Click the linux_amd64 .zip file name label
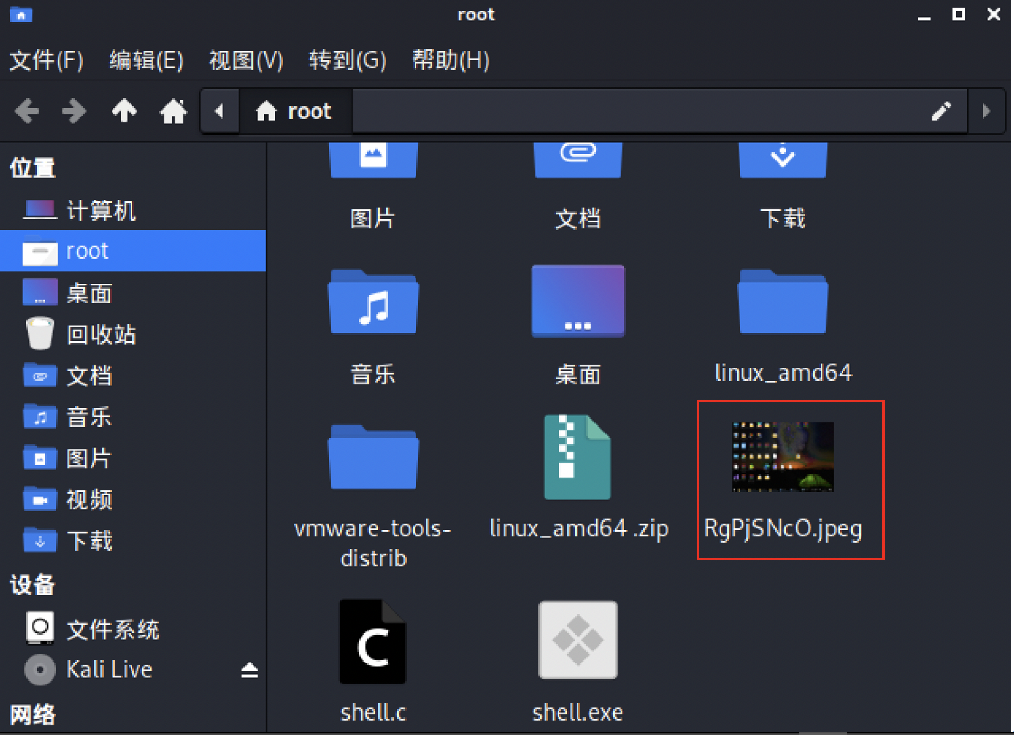 579,528
